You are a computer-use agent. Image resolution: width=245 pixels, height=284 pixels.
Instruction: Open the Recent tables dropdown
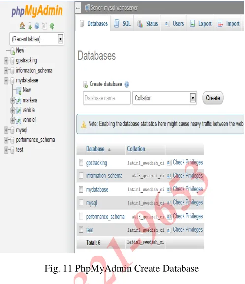(37, 39)
